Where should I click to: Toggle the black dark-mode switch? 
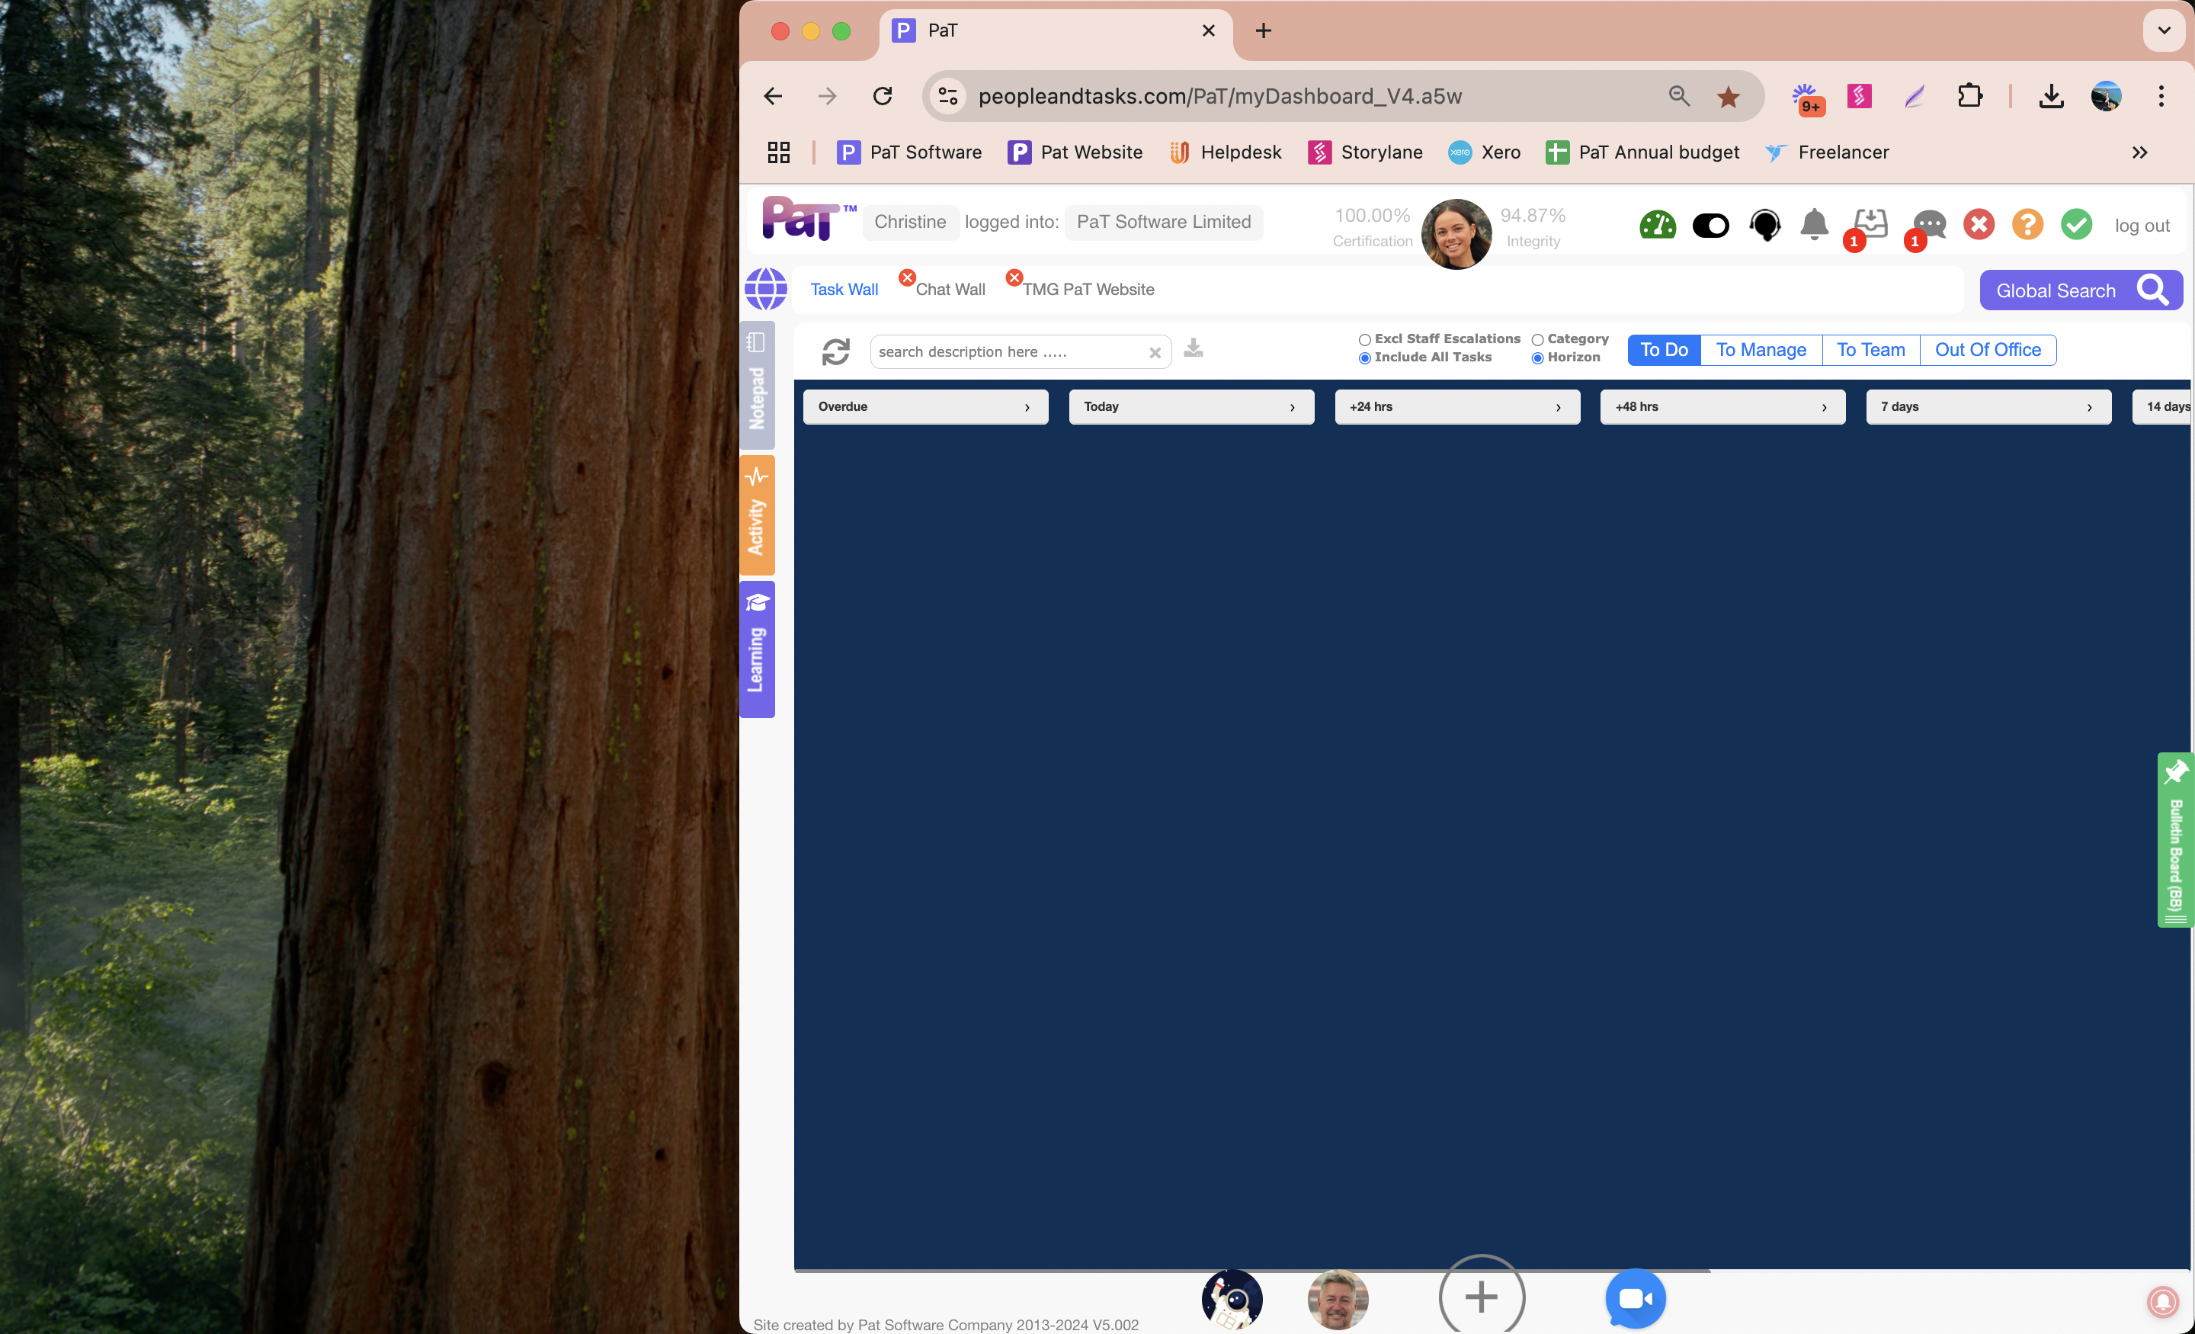pyautogui.click(x=1710, y=226)
